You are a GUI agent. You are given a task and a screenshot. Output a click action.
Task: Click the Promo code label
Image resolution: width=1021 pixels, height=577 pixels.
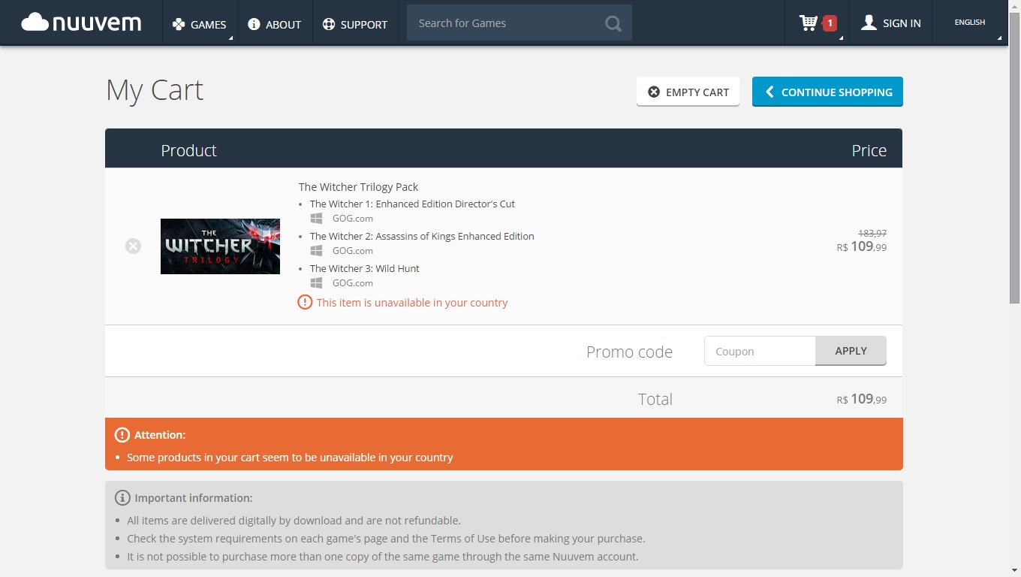629,352
